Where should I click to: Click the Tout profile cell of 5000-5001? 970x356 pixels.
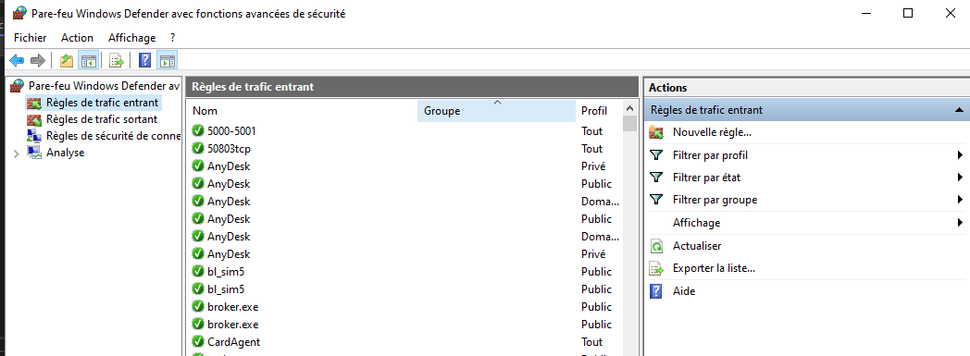click(x=592, y=131)
